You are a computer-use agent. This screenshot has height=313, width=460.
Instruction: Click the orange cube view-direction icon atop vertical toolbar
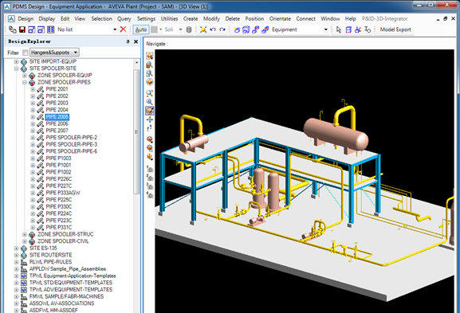[x=150, y=56]
